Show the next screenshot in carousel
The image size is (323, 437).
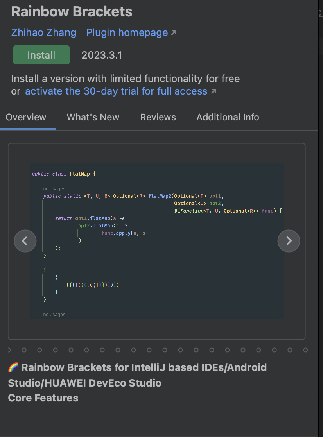tap(289, 241)
